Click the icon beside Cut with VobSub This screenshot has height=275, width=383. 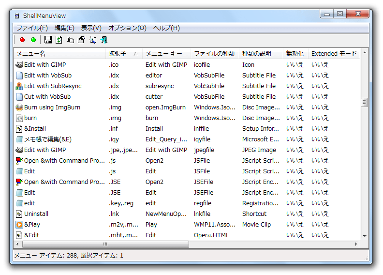coord(19,96)
